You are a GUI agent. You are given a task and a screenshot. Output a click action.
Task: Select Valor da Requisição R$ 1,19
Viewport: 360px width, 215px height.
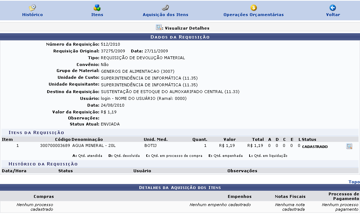pos(109,112)
